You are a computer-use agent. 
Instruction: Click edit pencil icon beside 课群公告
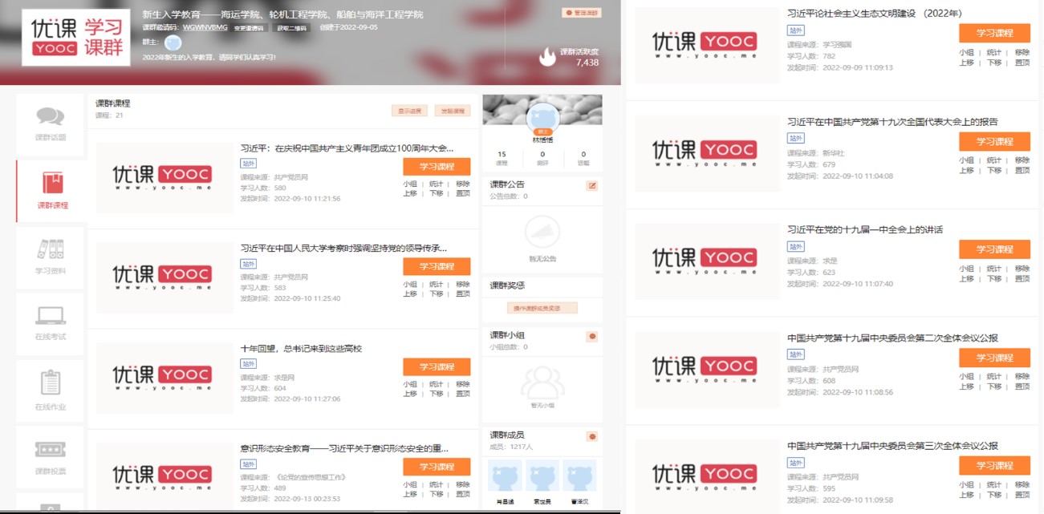pos(592,185)
